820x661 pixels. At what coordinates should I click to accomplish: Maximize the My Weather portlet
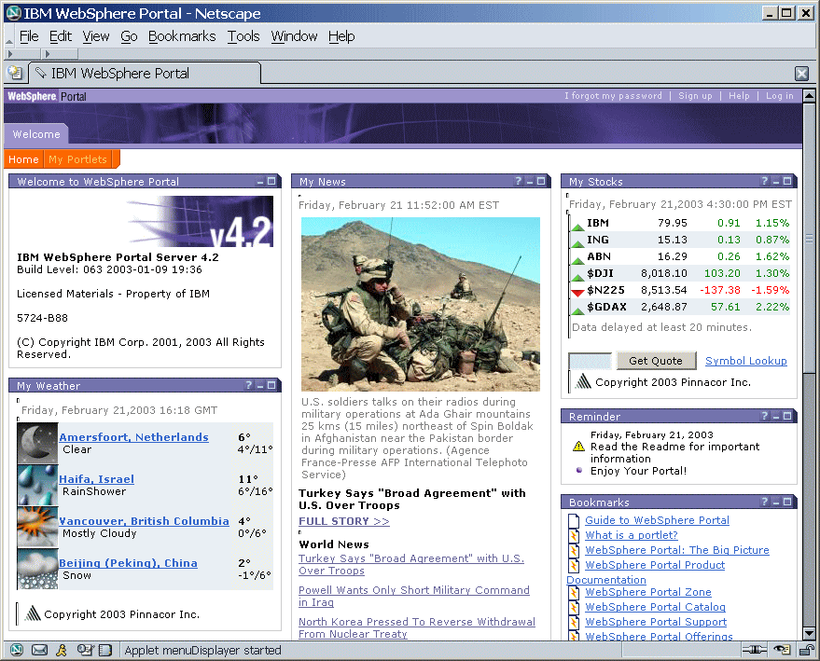pos(271,385)
